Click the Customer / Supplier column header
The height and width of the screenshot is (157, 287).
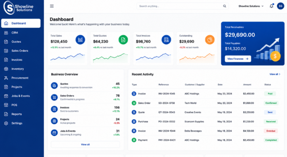click(x=195, y=84)
